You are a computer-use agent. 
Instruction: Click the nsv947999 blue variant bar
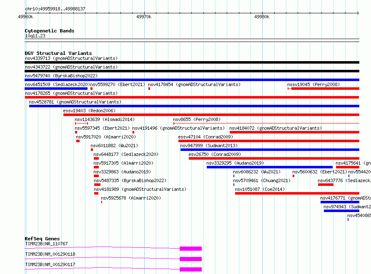coord(270,150)
